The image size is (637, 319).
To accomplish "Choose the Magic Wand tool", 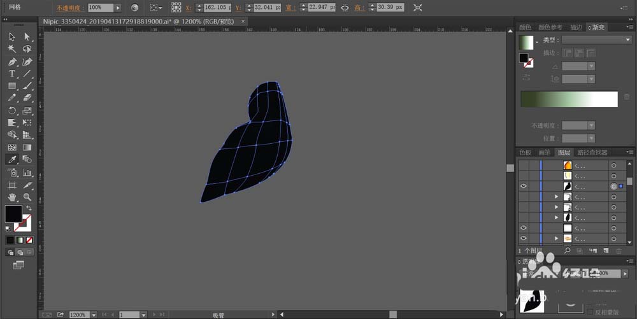I will pyautogui.click(x=11, y=49).
